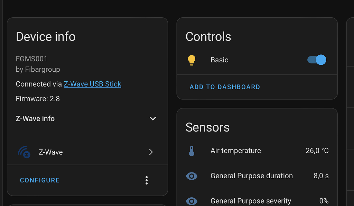Click the thermometer icon for Air temperature
The image size is (354, 206).
tap(192, 150)
